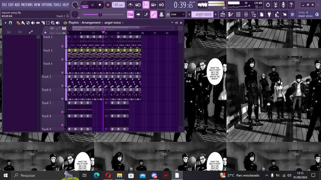
Task: Click the 140.000 tempo field
Action: point(118,5)
